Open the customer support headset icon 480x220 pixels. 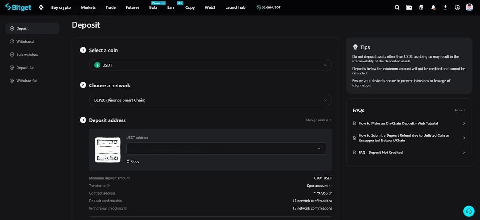[469, 211]
